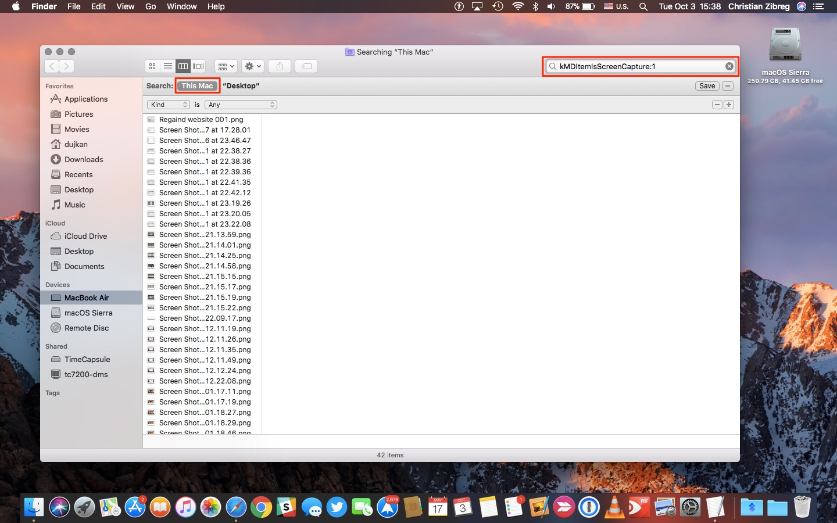
Task: Clear the search field text
Action: coord(729,66)
